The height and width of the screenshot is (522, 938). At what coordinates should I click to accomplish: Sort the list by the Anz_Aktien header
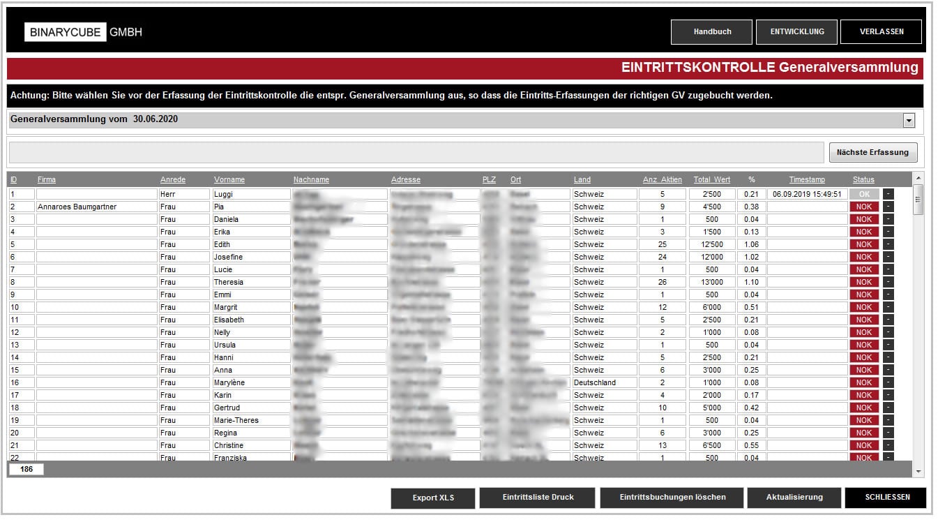[x=662, y=180]
